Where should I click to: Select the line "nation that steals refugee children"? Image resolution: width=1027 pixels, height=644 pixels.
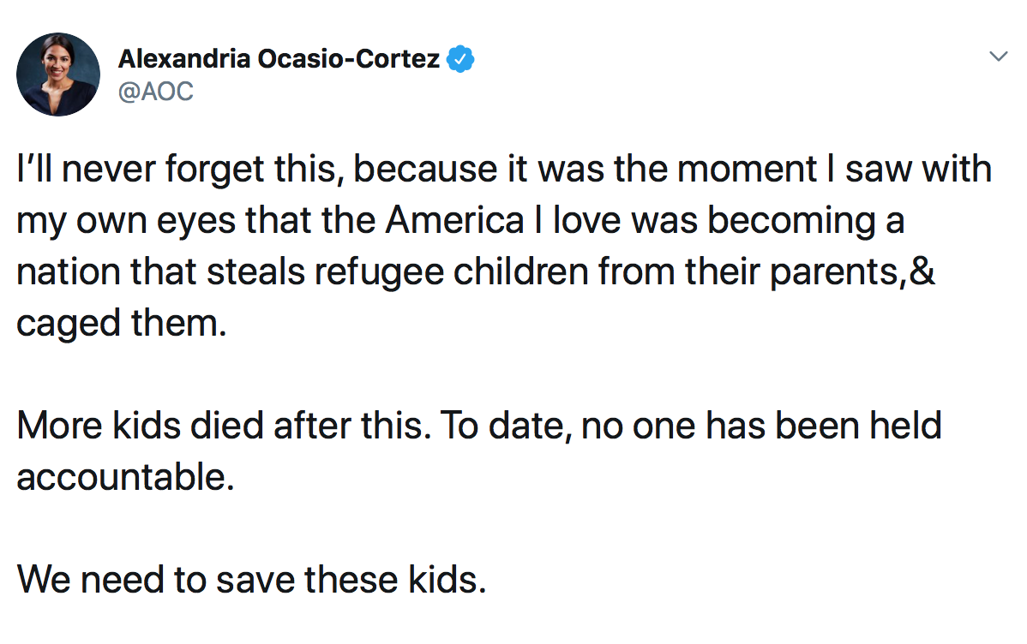(x=476, y=271)
